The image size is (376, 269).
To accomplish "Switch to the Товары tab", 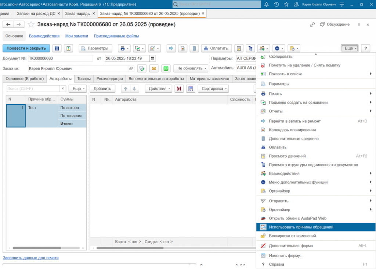I will pyautogui.click(x=84, y=79).
